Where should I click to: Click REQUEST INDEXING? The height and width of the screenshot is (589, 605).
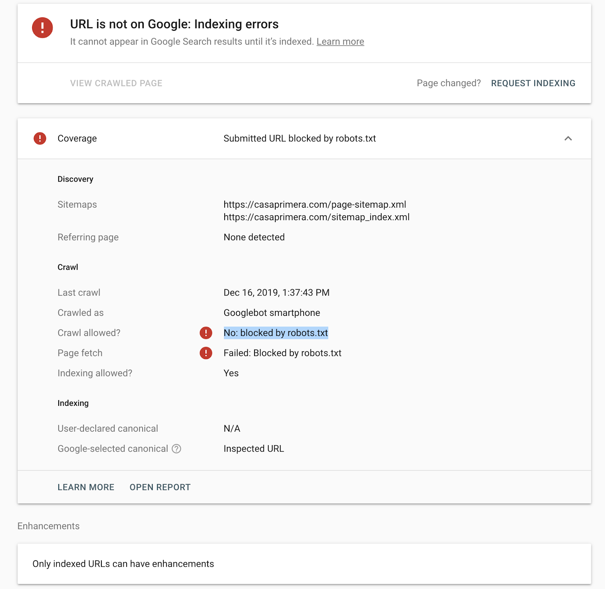point(533,83)
